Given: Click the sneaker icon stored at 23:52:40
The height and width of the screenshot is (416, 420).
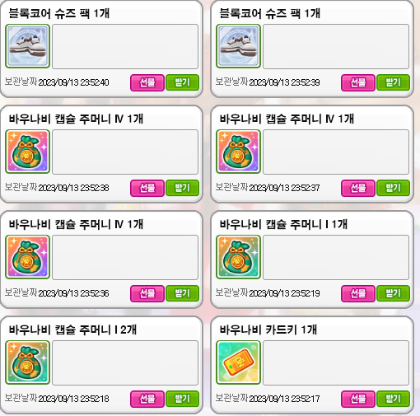Looking at the screenshot, I should coord(28,46).
